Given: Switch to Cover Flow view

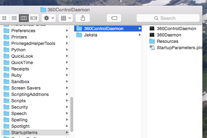Looking at the screenshot, I should pos(34,18).
